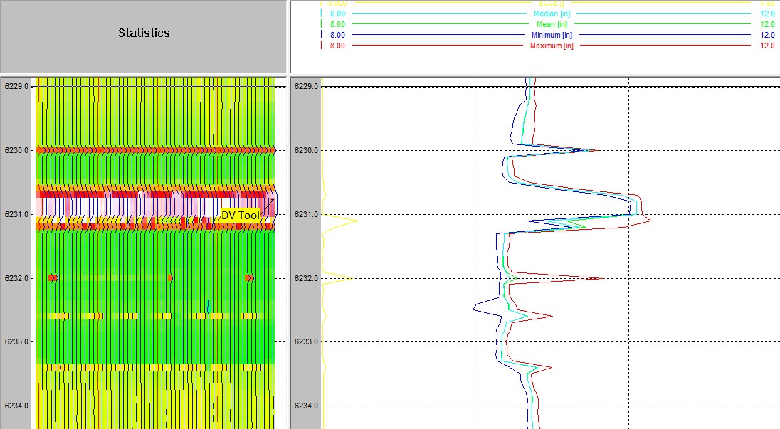Click the red Maximum left scale value 8.00
The width and height of the screenshot is (780, 429).
[x=337, y=46]
